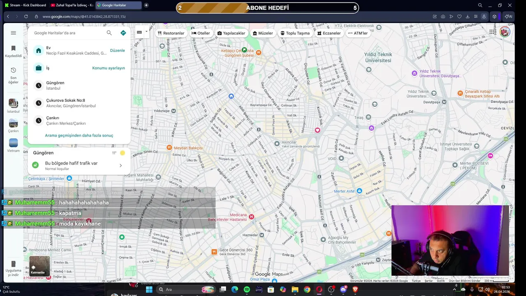Click the Merter AVM shopping pin
526x296 pixels.
click(x=360, y=191)
